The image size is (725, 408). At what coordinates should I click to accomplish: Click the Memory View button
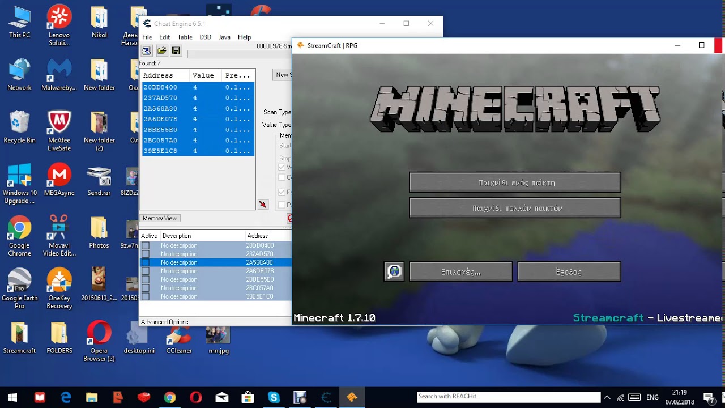(x=160, y=218)
